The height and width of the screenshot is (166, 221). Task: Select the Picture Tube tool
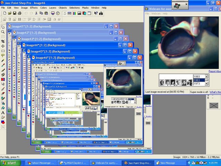3,98
